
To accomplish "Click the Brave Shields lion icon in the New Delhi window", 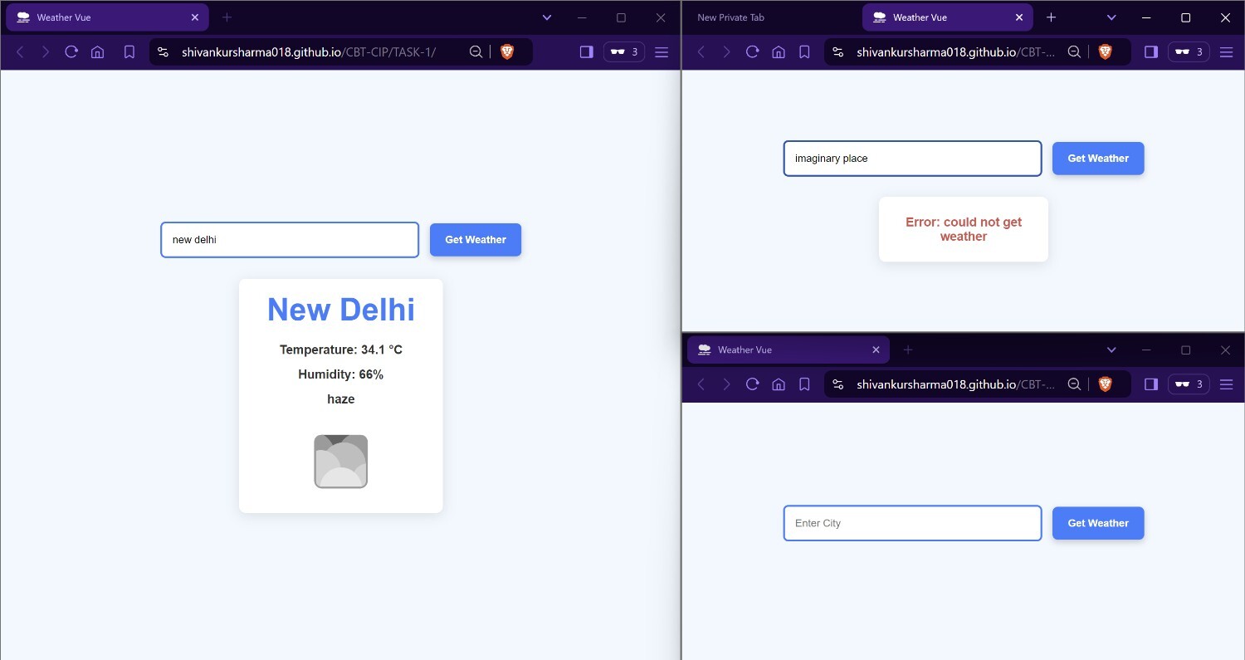I will point(507,52).
